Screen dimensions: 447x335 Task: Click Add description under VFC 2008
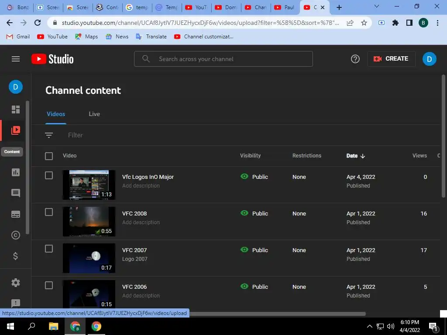pyautogui.click(x=141, y=222)
